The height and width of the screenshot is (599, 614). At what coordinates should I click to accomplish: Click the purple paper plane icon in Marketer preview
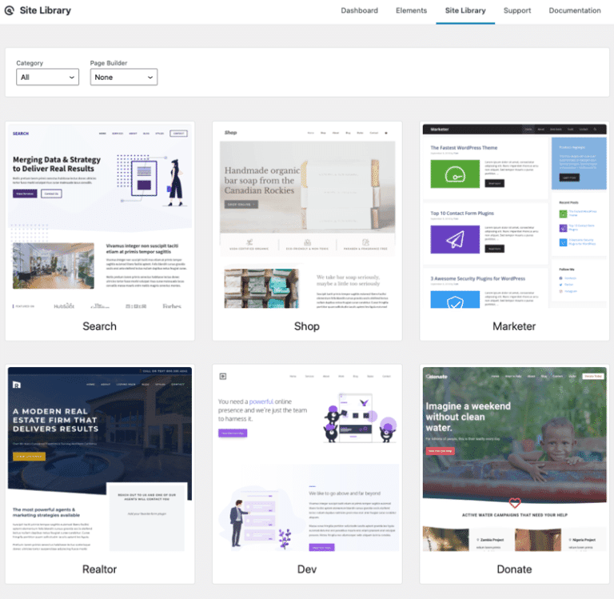coord(455,239)
